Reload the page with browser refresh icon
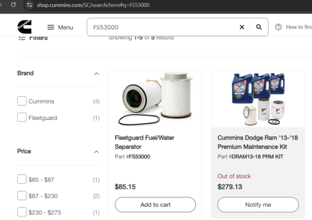Image resolution: width=312 pixels, height=220 pixels. point(13,4)
